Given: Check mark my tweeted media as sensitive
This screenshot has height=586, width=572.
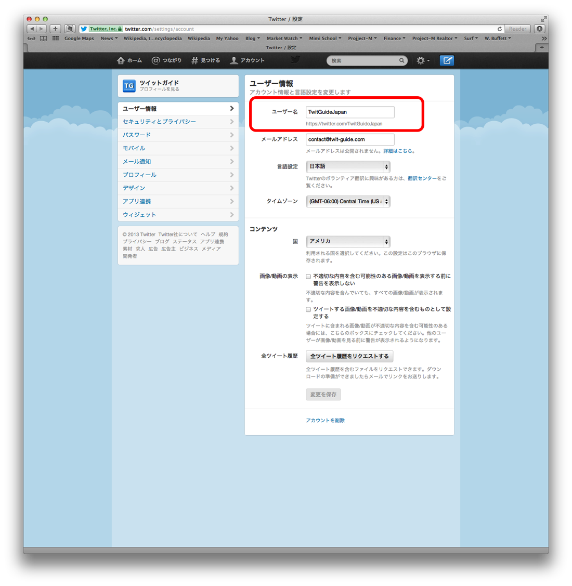Looking at the screenshot, I should pos(308,309).
